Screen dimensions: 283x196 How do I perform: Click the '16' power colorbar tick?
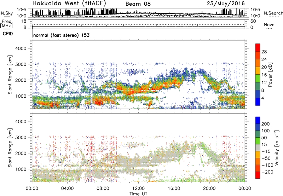tap(264, 75)
